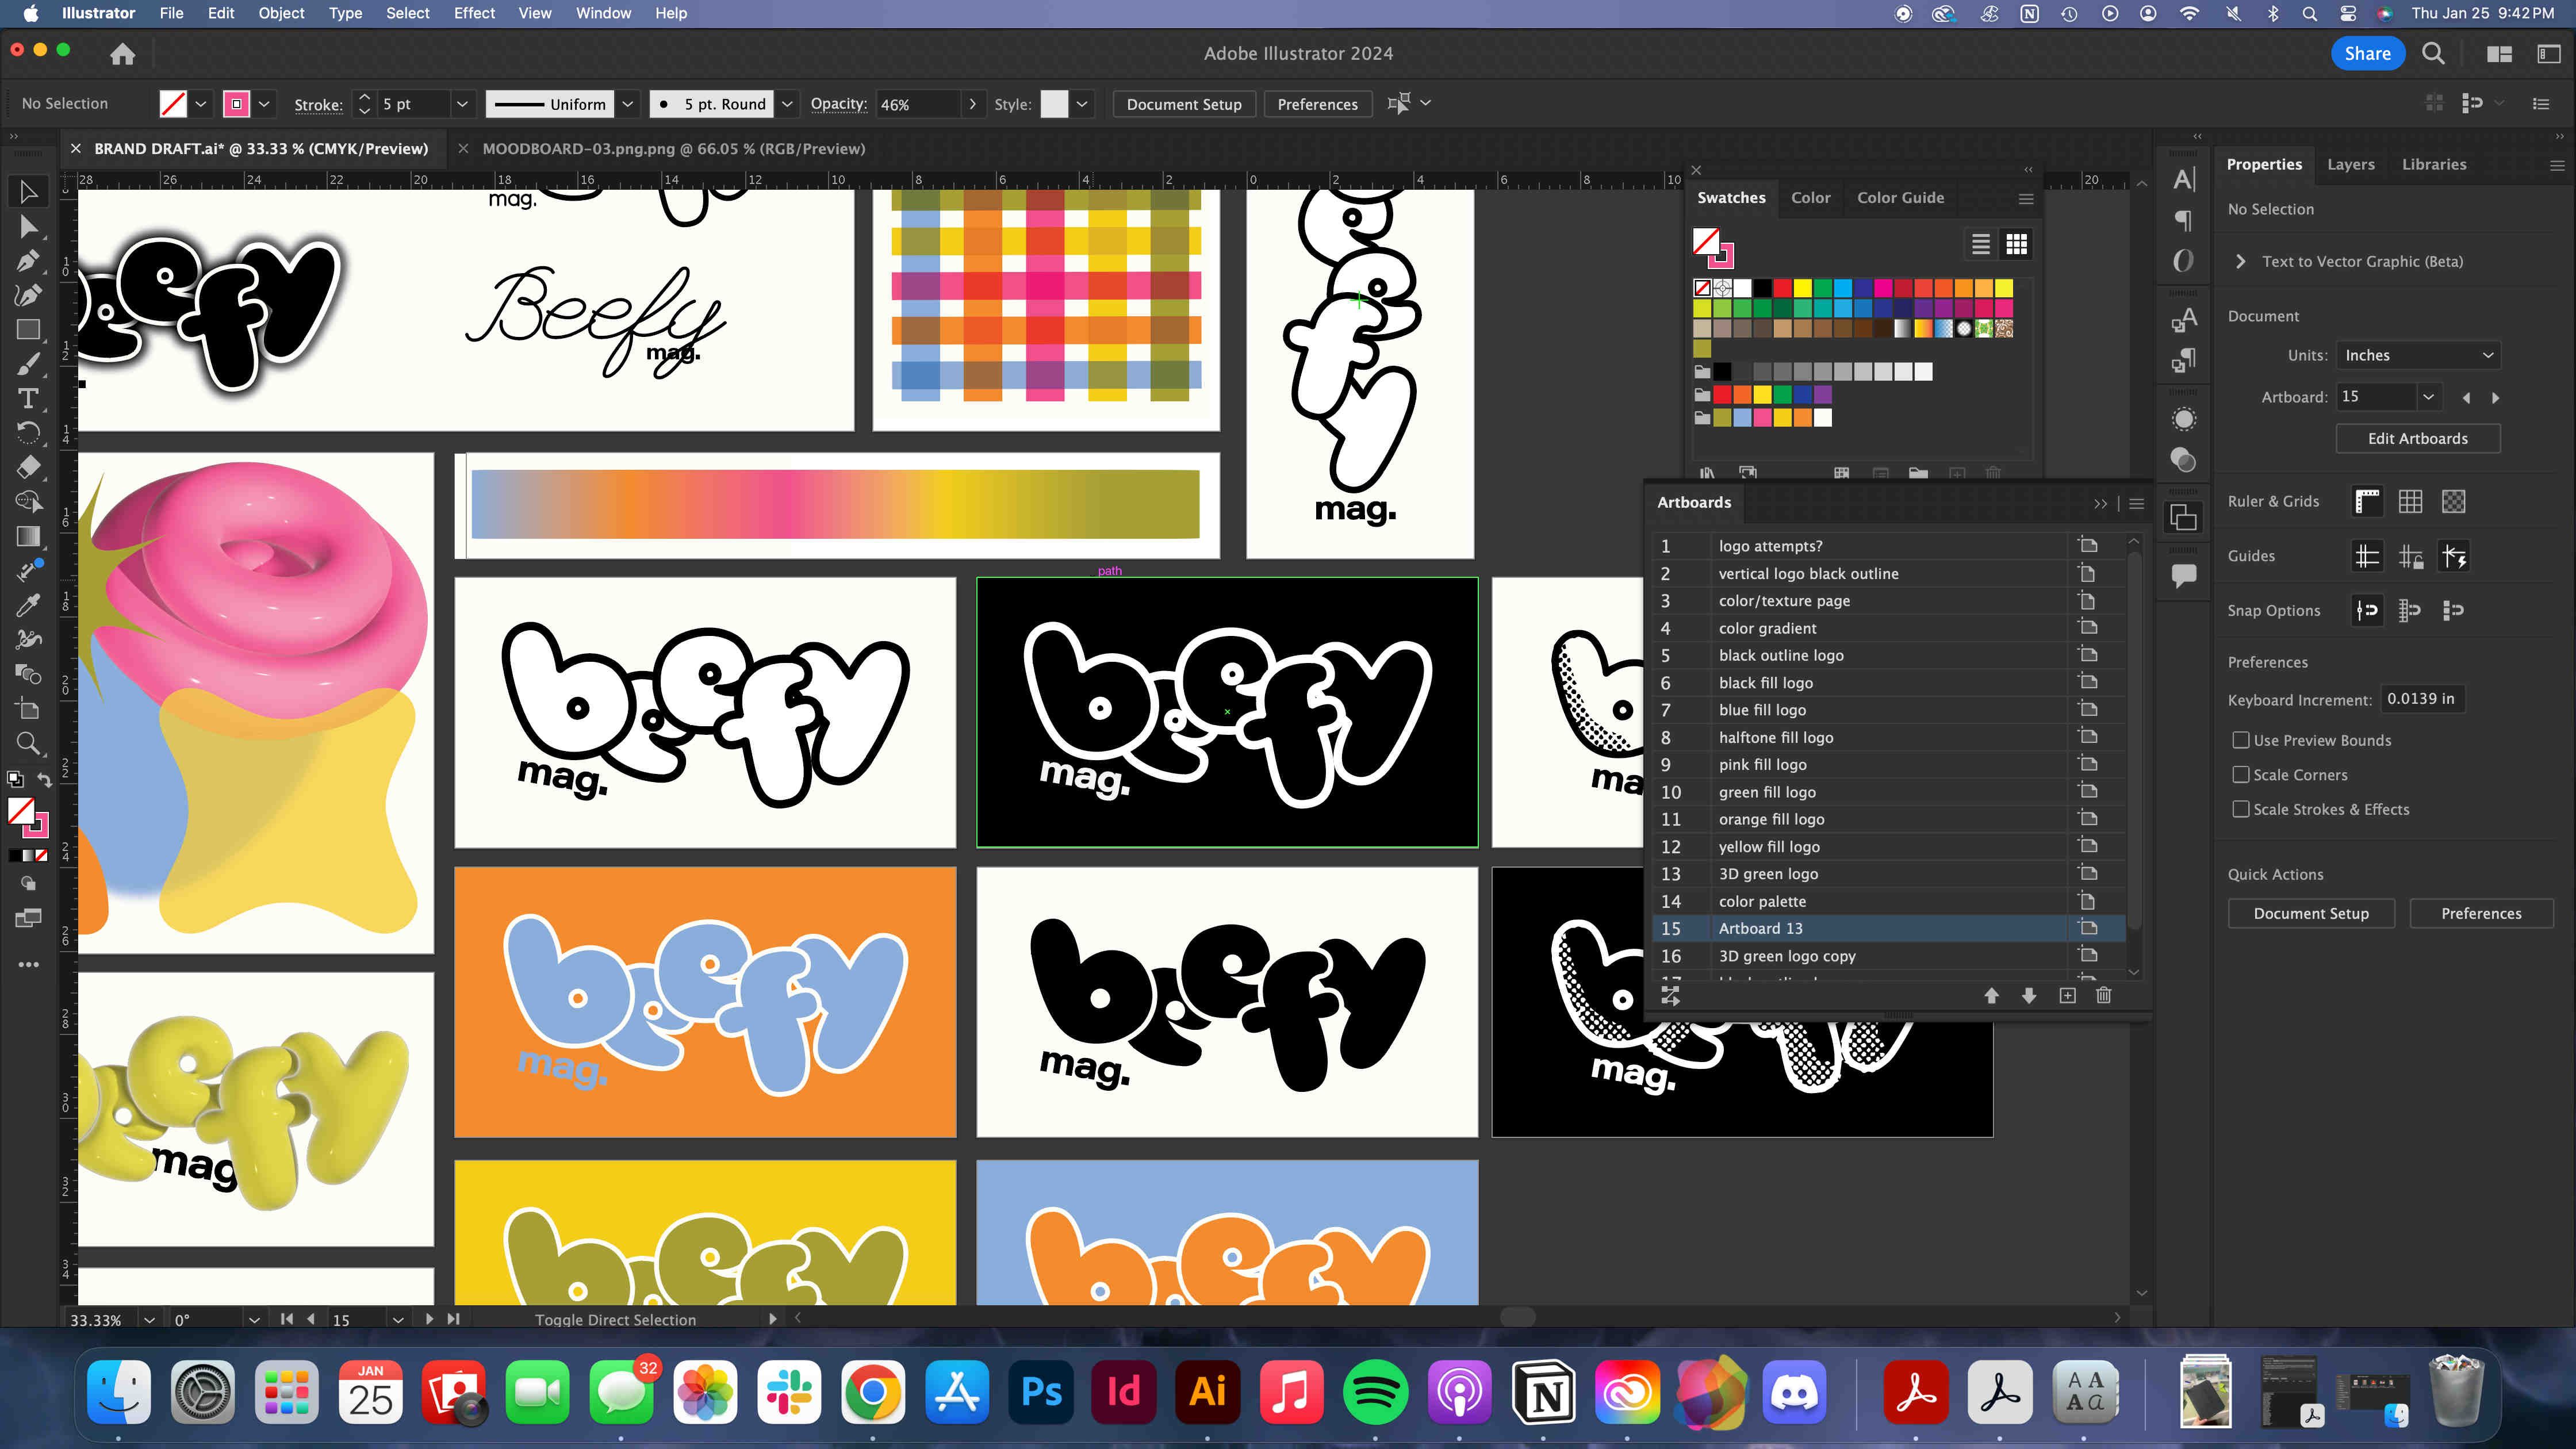Click the Share button
The image size is (2576, 1449).
click(x=2367, y=54)
